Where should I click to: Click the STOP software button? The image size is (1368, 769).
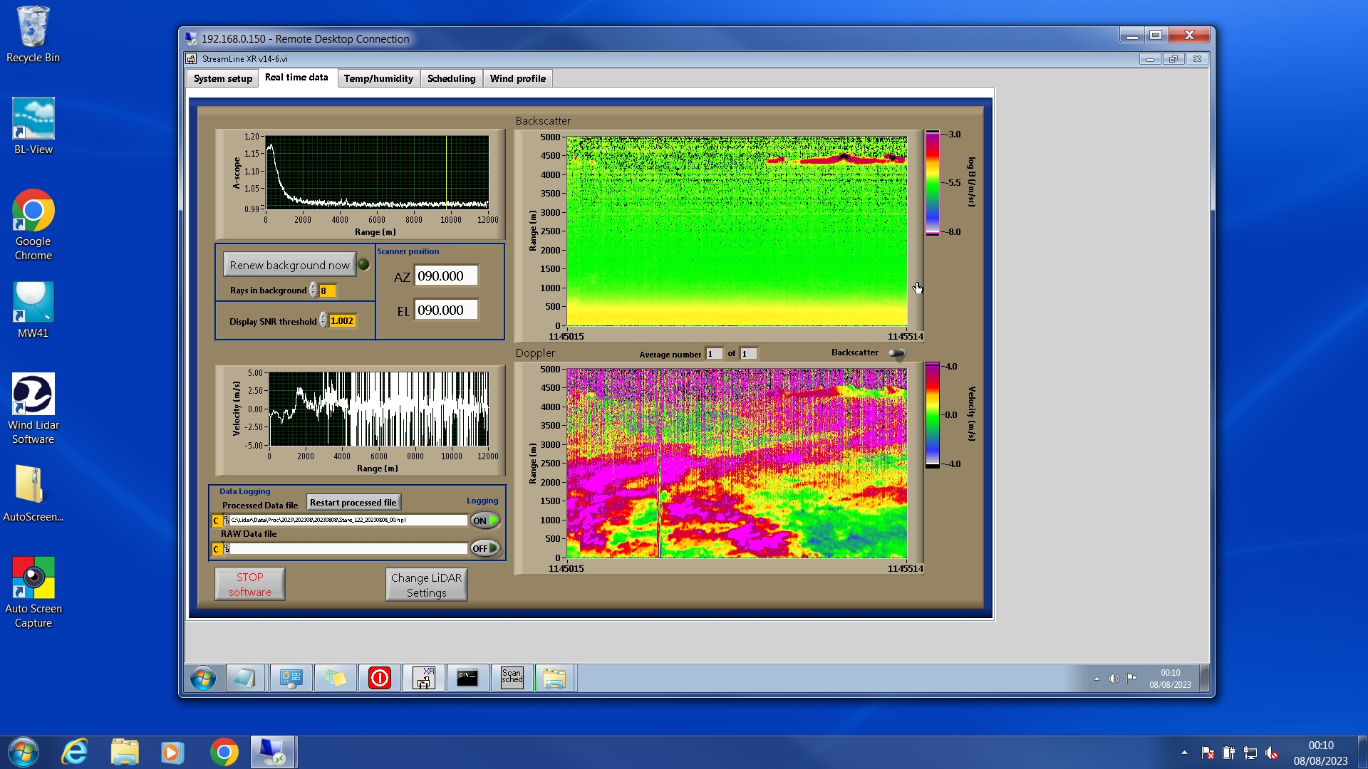tap(249, 584)
